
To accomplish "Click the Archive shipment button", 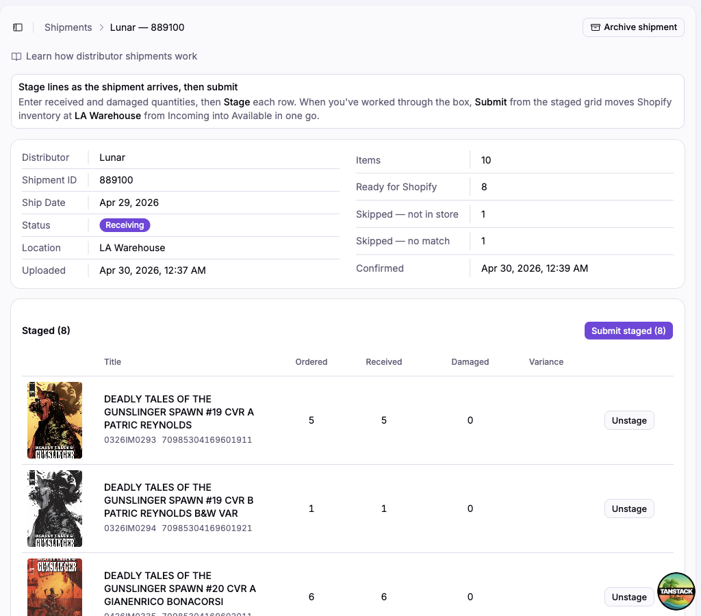I will pyautogui.click(x=633, y=27).
